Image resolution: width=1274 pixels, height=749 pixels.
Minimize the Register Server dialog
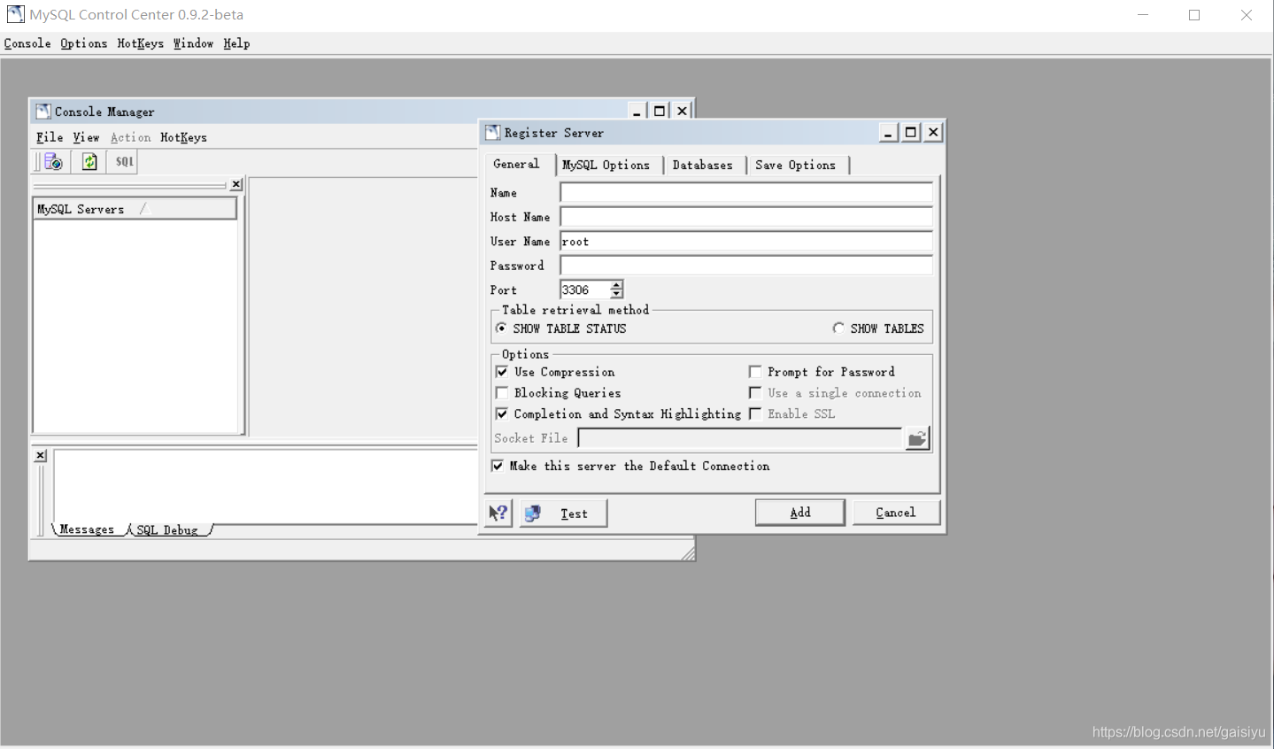888,132
